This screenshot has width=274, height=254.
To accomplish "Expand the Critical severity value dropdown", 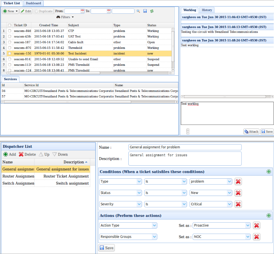I will [230, 204].
